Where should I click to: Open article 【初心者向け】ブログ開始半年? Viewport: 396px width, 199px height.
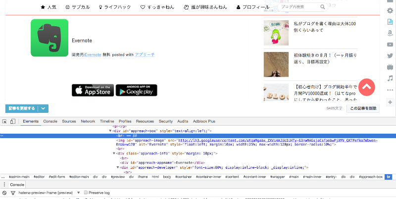326,93
